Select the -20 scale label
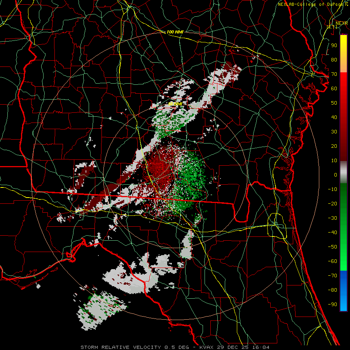 [332, 203]
